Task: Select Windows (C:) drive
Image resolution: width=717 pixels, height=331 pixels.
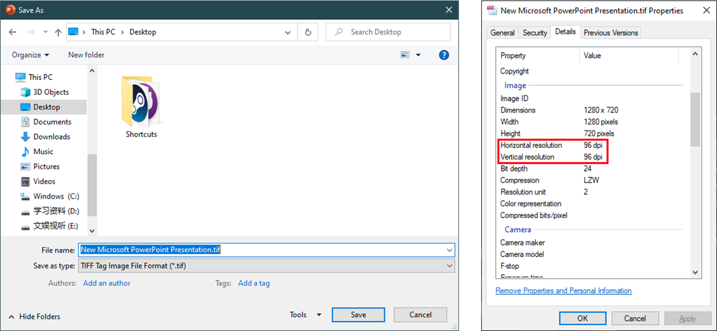Action: 56,196
